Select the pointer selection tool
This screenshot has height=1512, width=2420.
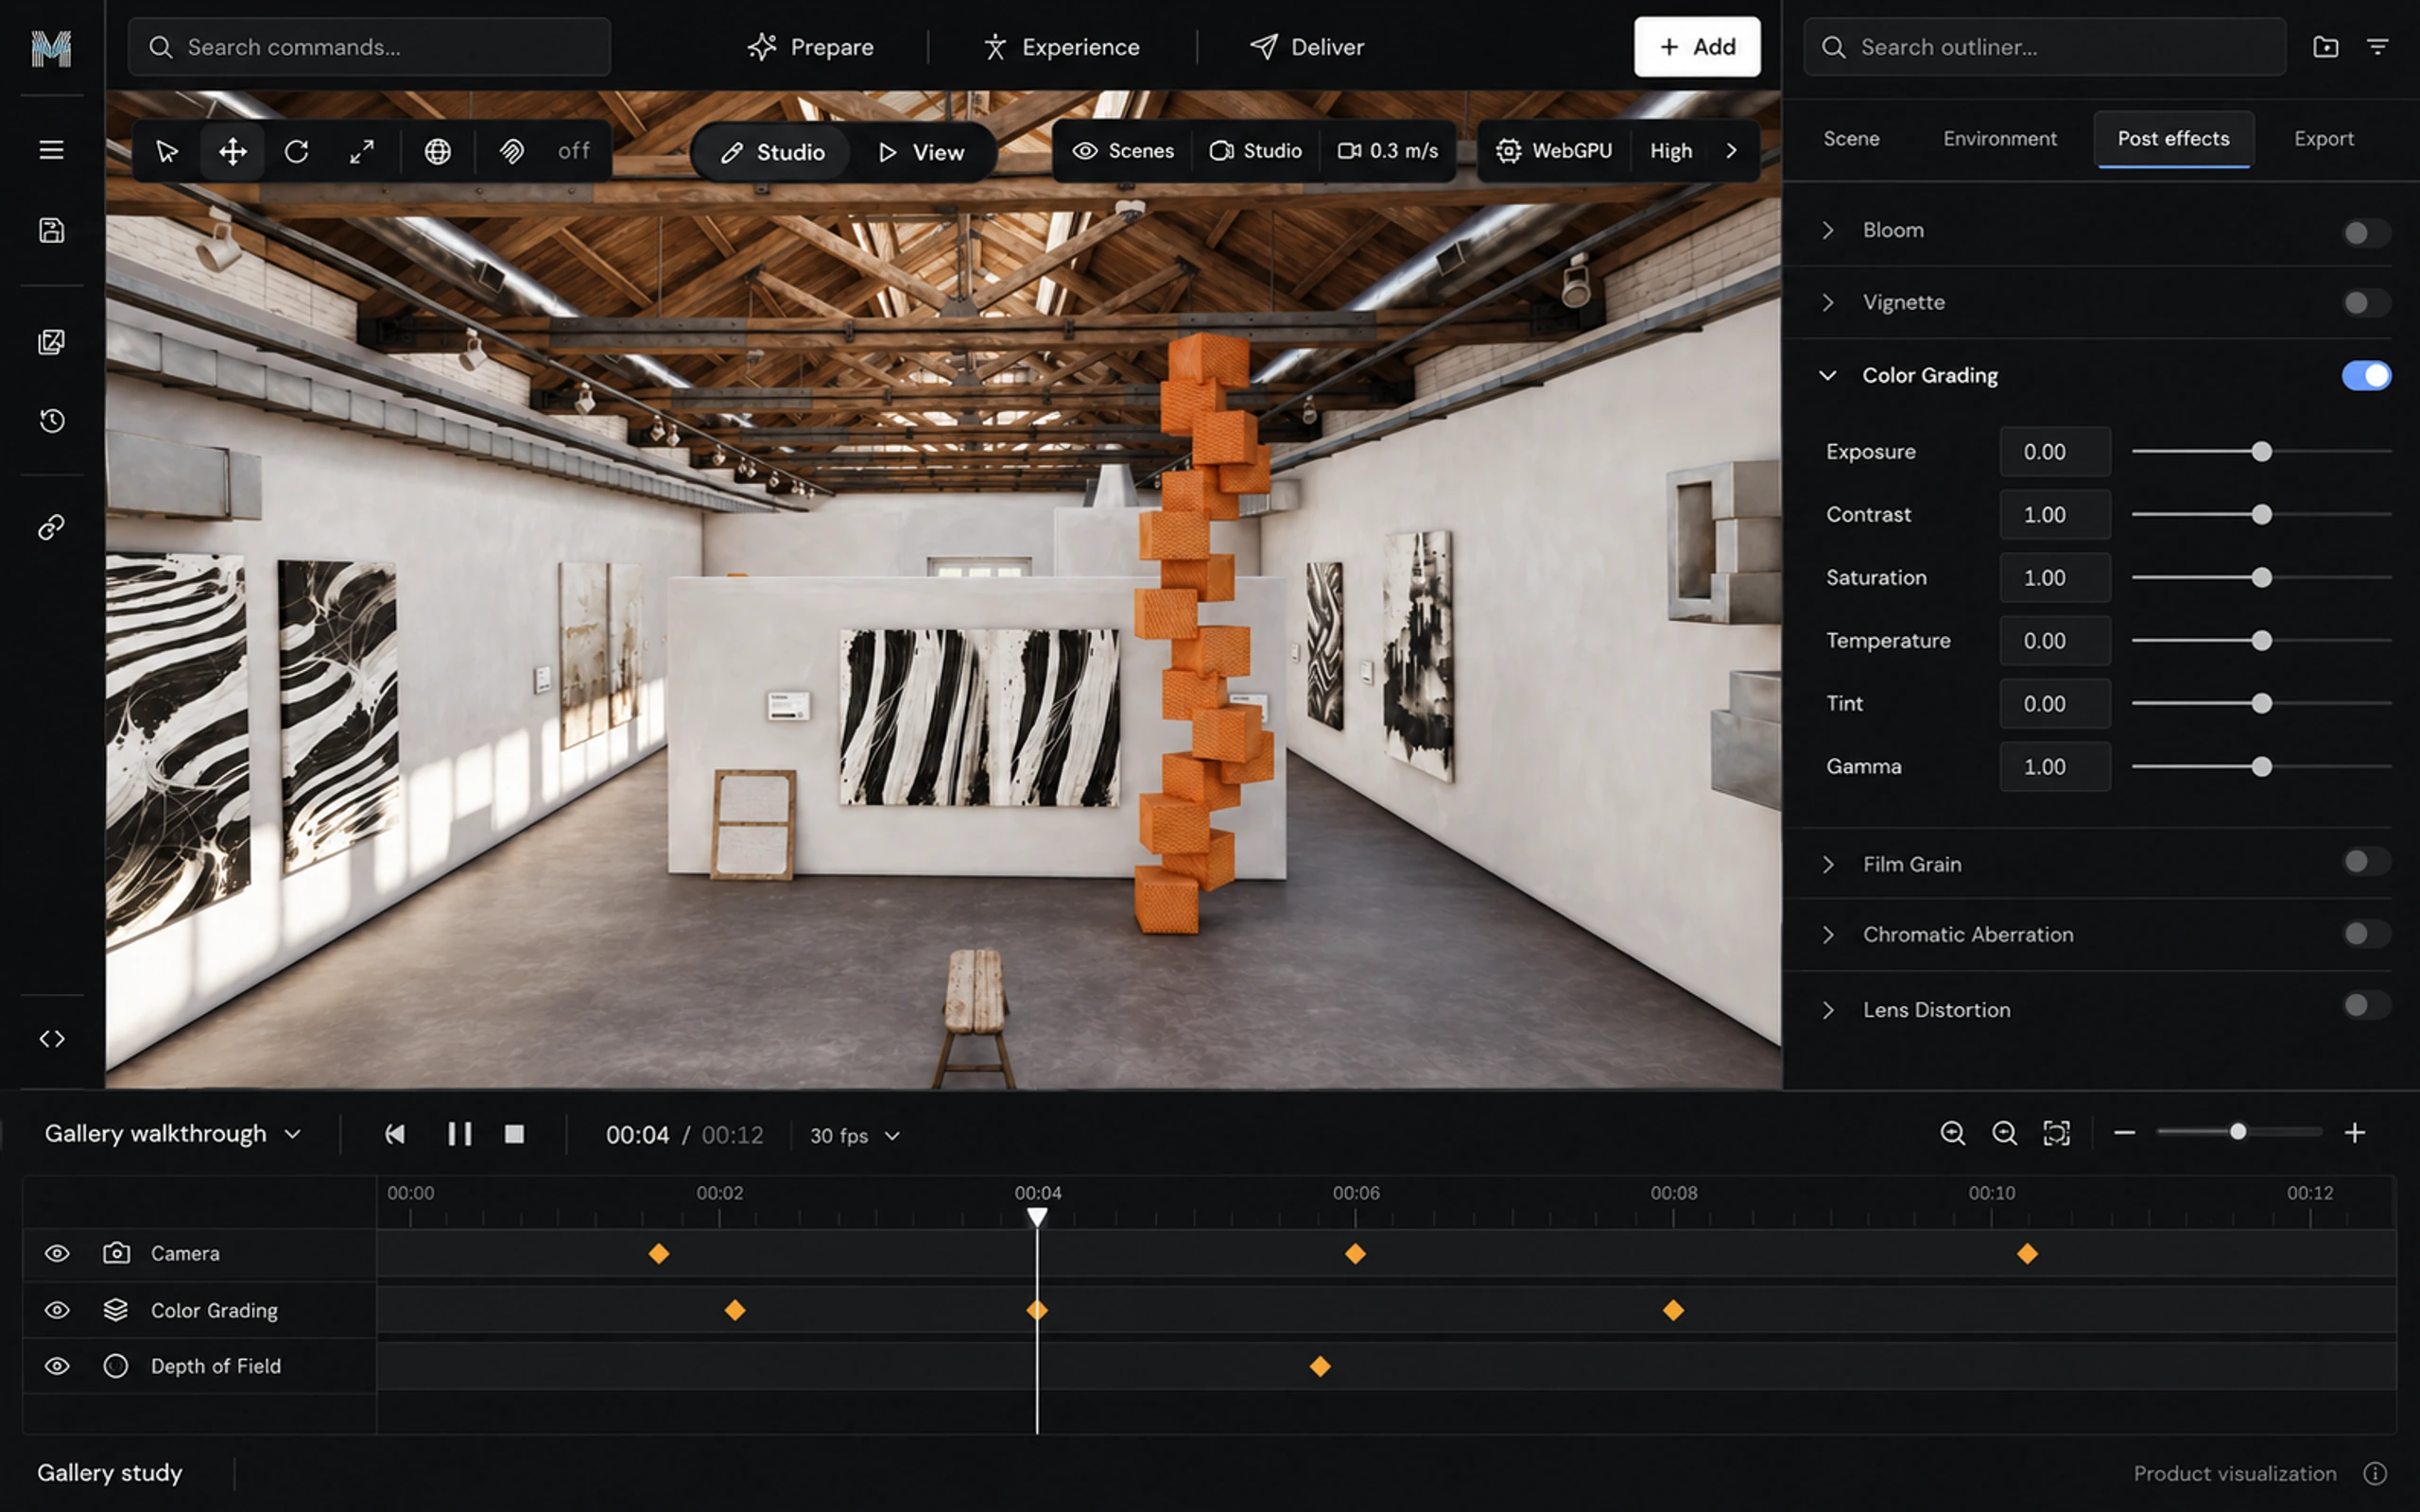pos(167,151)
